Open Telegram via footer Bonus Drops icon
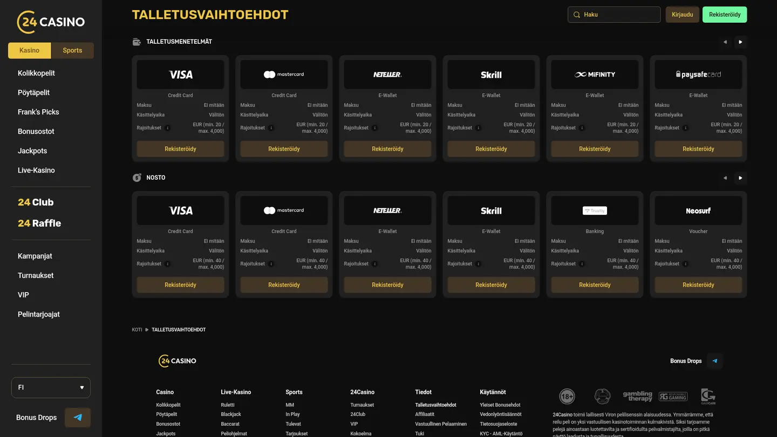The height and width of the screenshot is (437, 777). 715,361
